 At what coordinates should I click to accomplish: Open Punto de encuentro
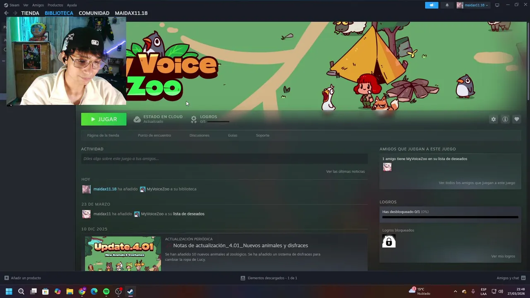[154, 135]
